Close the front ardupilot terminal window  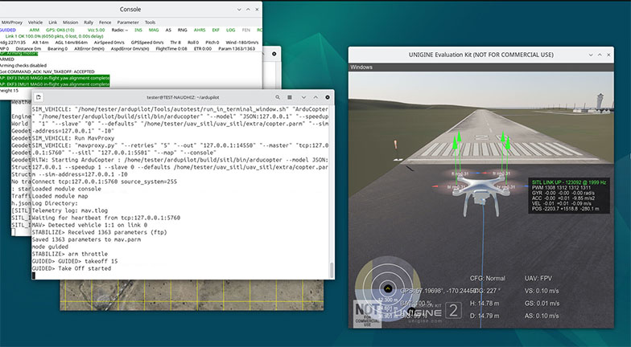pos(328,97)
